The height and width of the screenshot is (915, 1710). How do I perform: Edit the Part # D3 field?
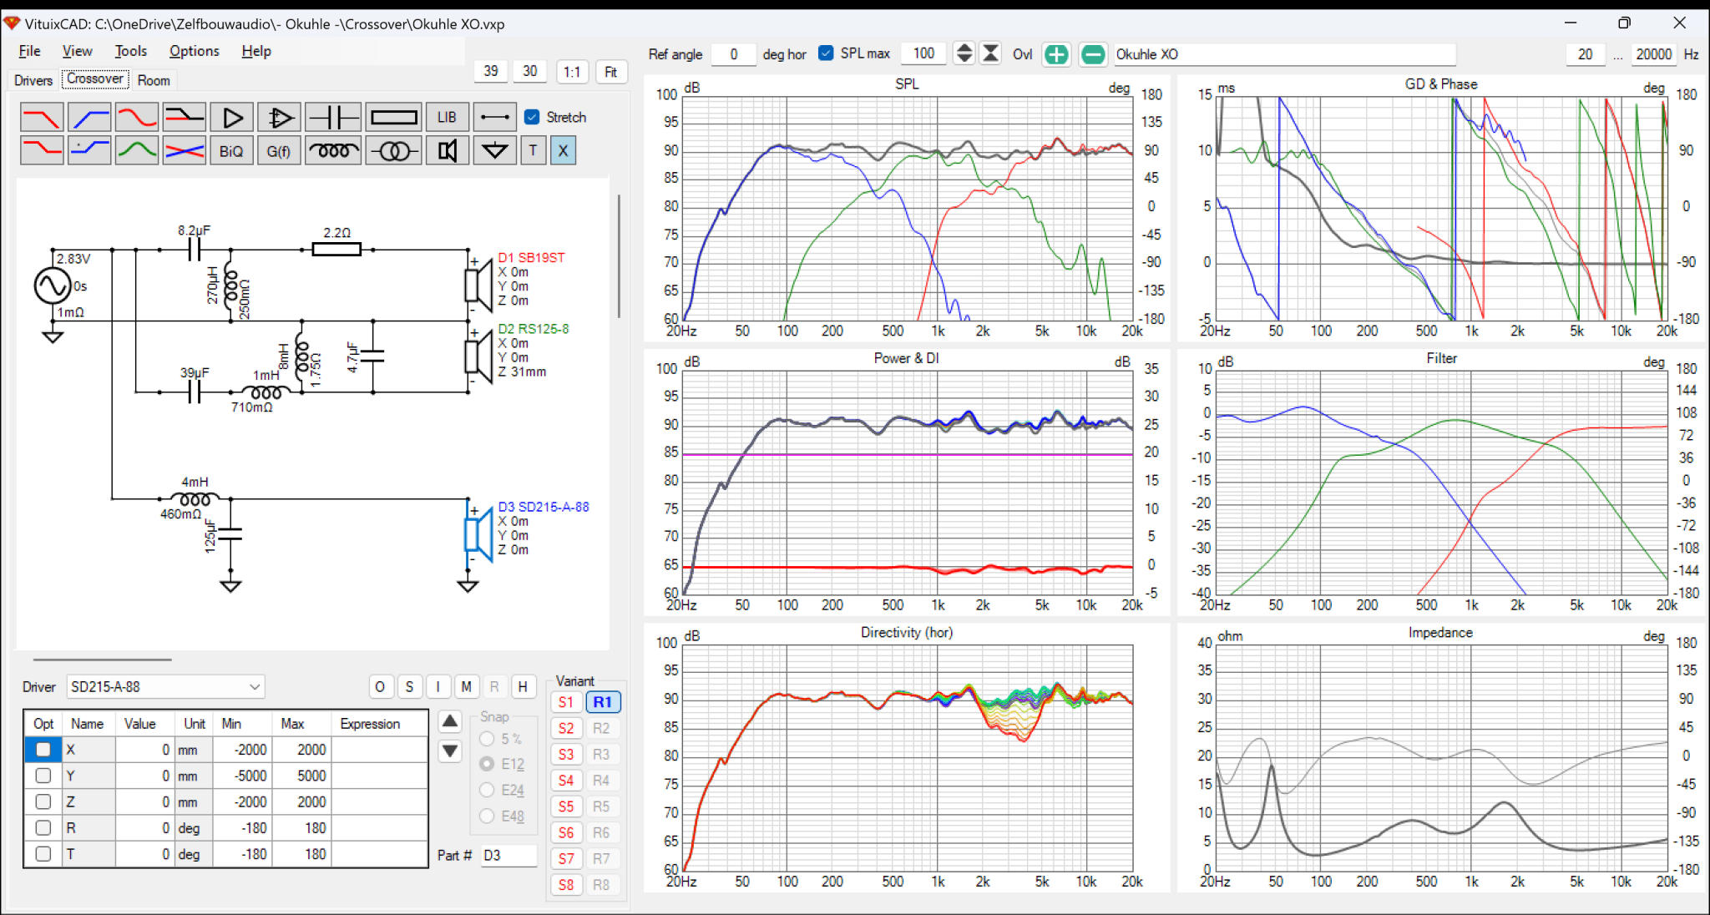[x=508, y=855]
